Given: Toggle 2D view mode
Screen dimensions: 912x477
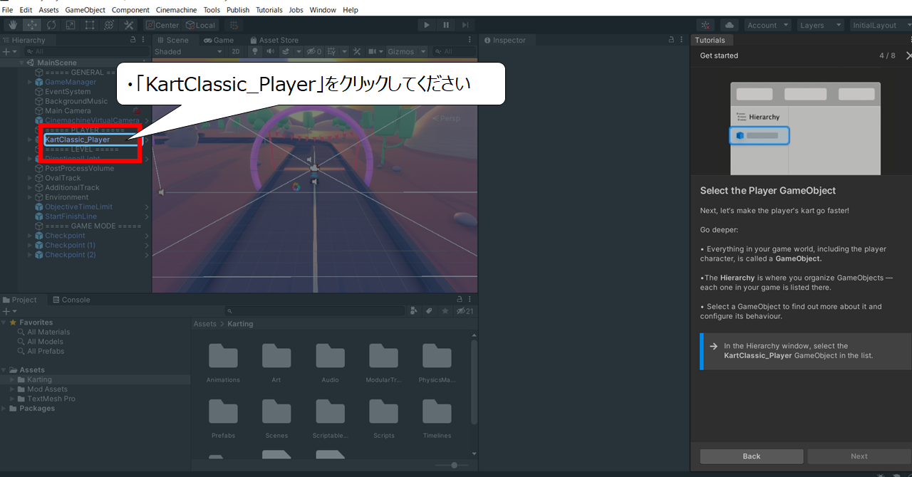Looking at the screenshot, I should (x=237, y=51).
